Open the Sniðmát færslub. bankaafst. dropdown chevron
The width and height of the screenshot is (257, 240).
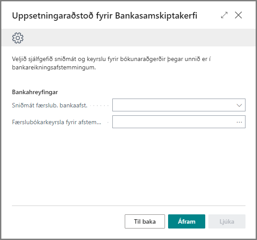coord(239,105)
